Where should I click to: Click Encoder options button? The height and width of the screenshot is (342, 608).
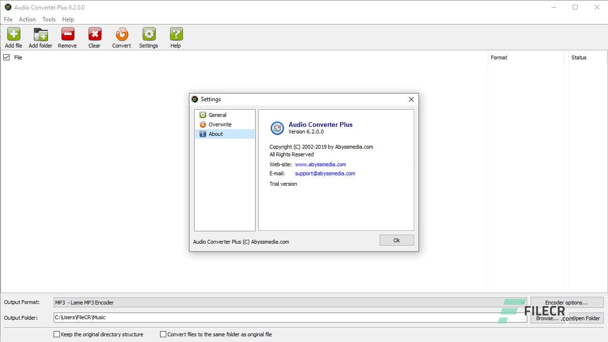pyautogui.click(x=567, y=302)
